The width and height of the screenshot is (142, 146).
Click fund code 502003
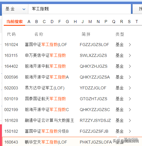(x=11, y=88)
